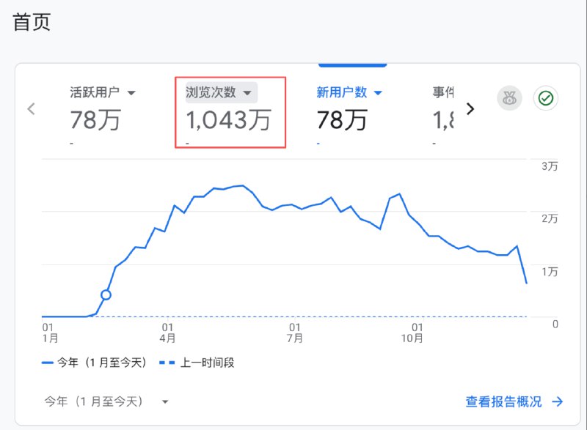
Task: Click the right arrow to reveal more metrics
Action: [472, 108]
